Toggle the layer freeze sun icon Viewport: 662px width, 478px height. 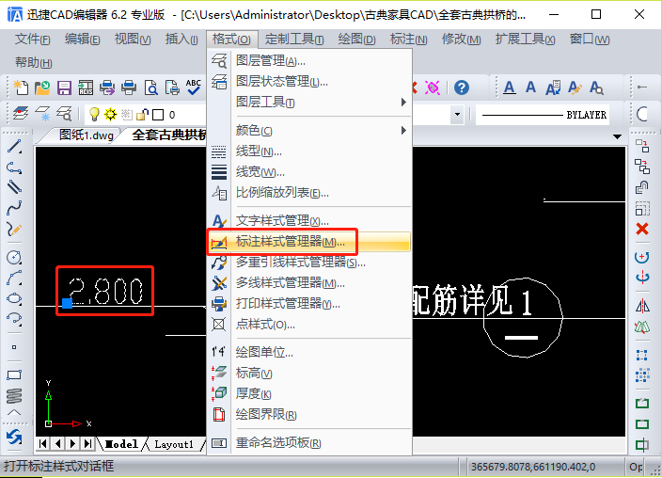click(x=111, y=114)
